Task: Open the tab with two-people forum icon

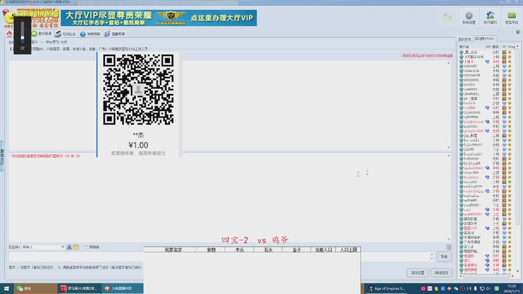Action: (x=66, y=34)
